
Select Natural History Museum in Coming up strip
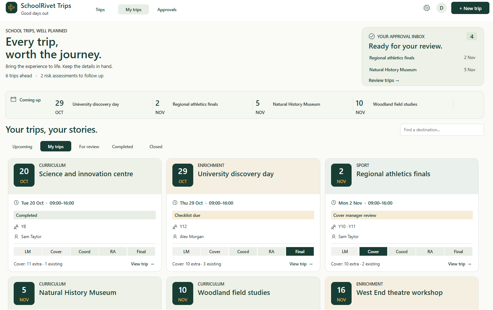(297, 104)
